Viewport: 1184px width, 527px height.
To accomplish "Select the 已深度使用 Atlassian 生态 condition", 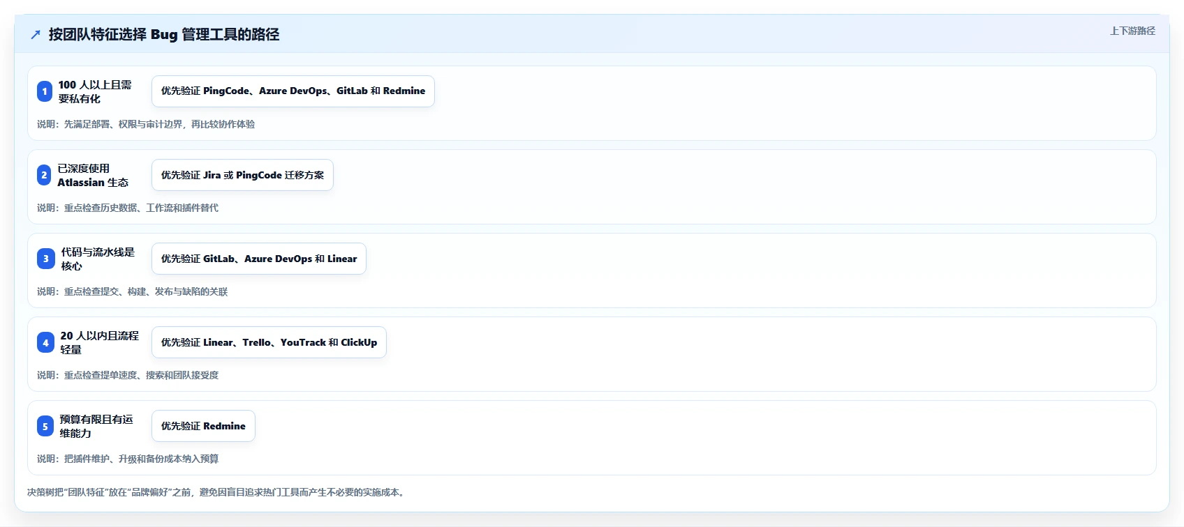I will (x=93, y=175).
